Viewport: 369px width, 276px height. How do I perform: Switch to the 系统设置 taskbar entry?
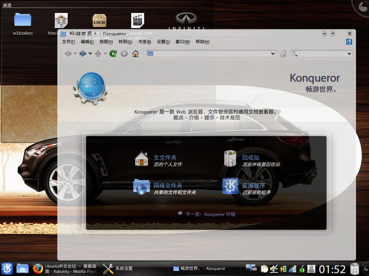pos(135,269)
